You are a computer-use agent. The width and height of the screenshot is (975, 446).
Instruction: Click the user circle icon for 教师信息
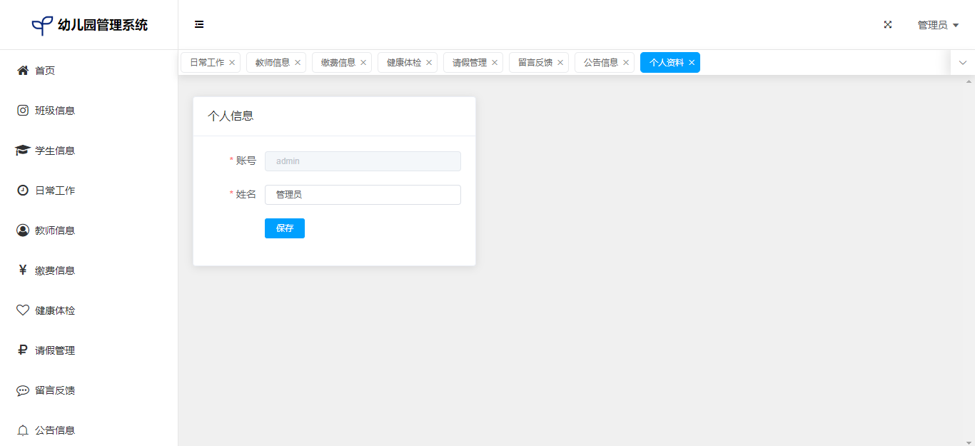pos(23,230)
